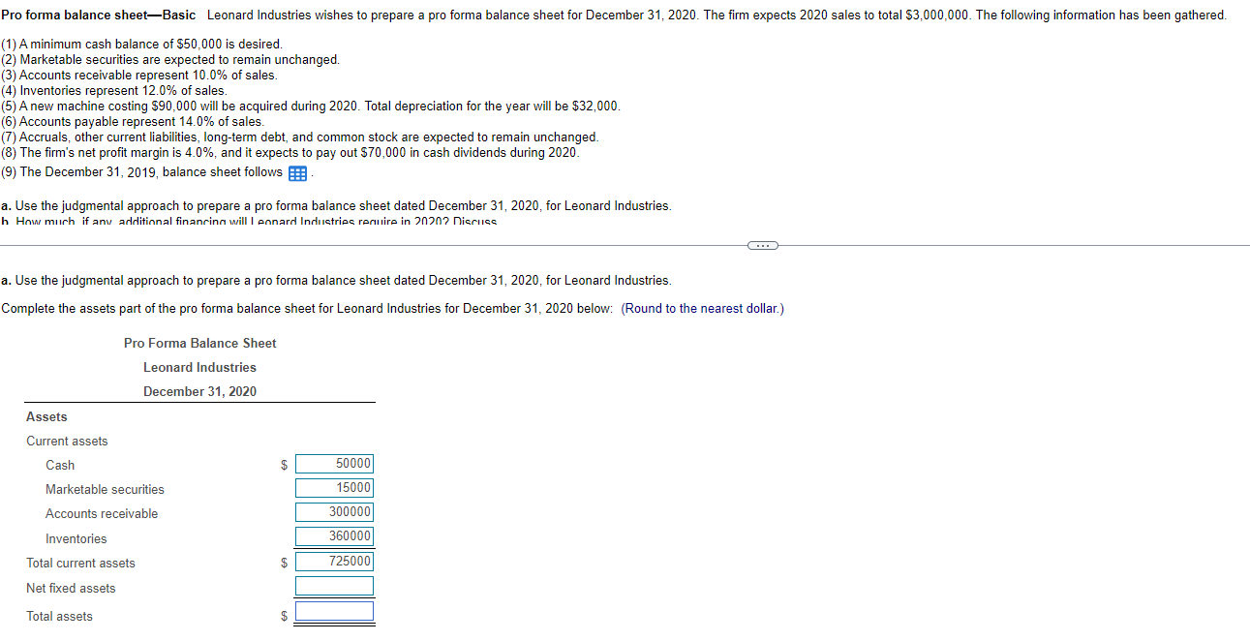
Task: Click the 'Pro Forma Balance Sheet' table heading
Action: click(200, 344)
